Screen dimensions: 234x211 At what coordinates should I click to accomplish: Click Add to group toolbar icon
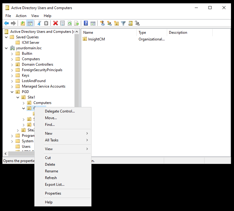137,23
